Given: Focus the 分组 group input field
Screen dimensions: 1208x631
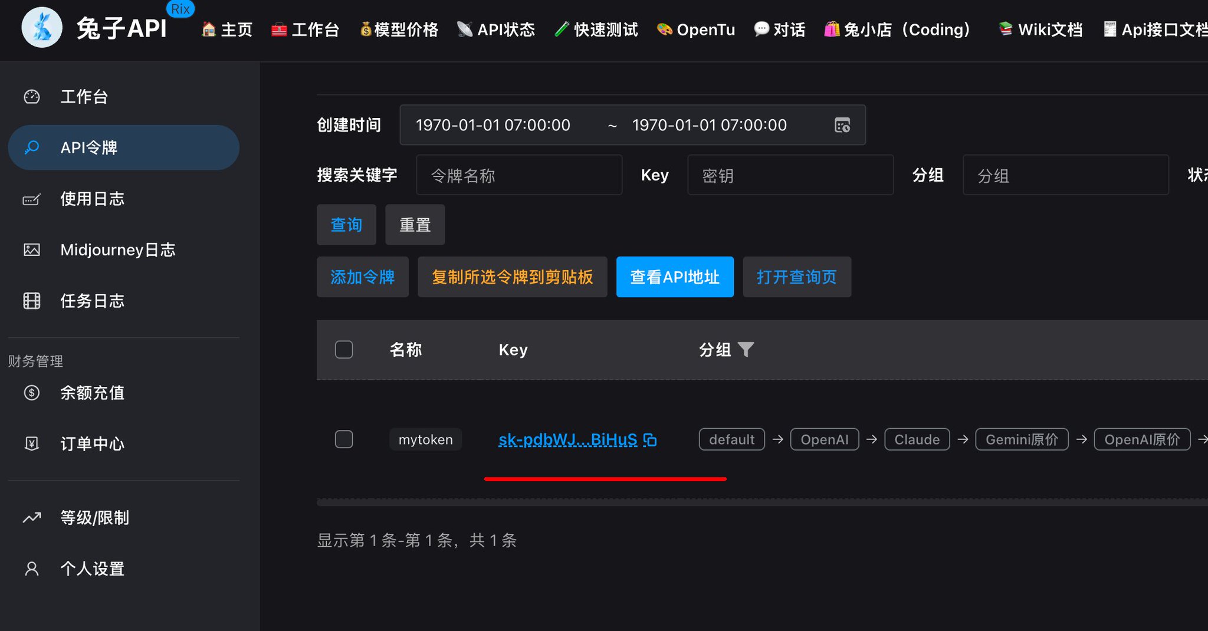Looking at the screenshot, I should click(x=1066, y=175).
